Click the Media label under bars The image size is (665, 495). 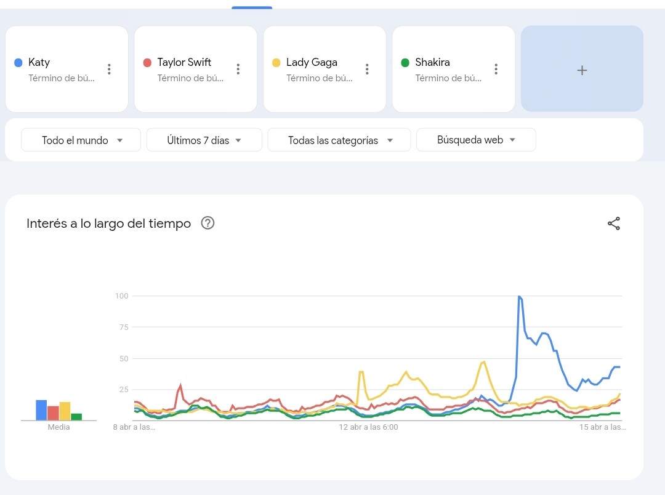(58, 427)
